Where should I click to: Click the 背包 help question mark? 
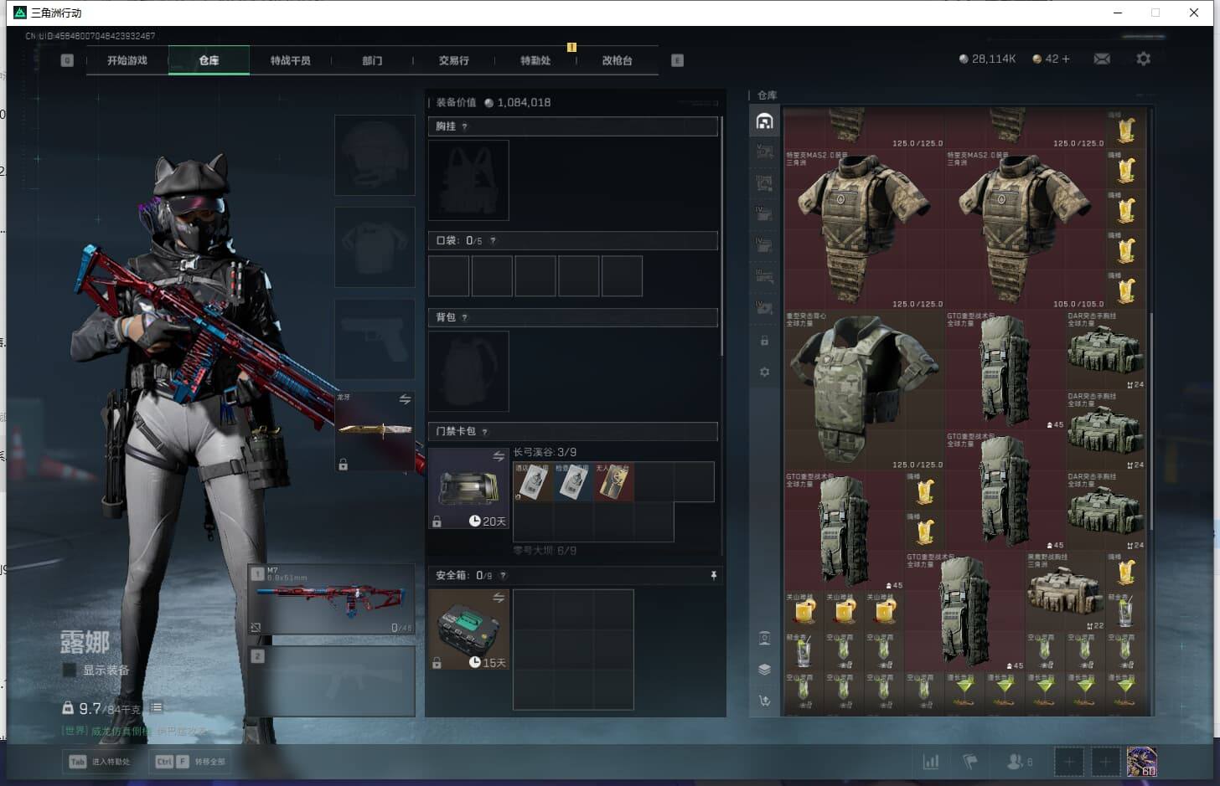tap(464, 317)
